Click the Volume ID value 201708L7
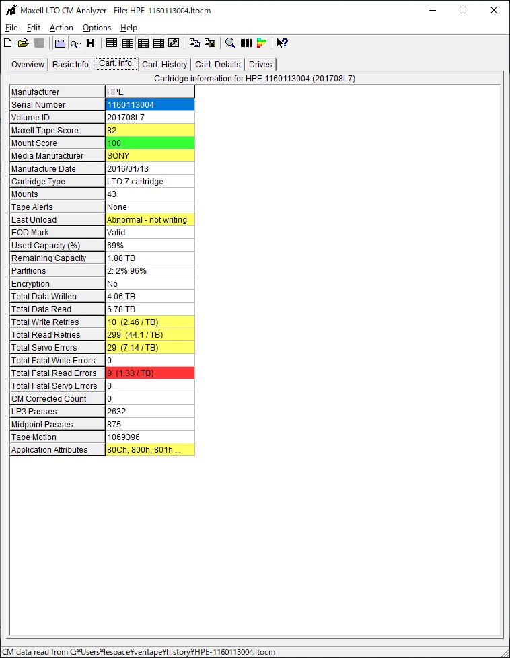The height and width of the screenshot is (658, 510). [150, 118]
